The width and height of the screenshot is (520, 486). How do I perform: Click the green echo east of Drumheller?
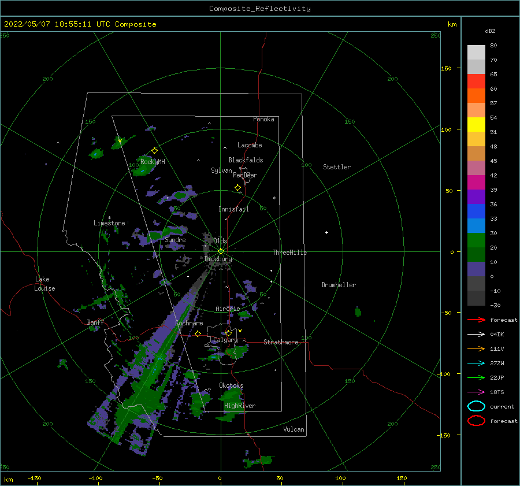coord(358,312)
